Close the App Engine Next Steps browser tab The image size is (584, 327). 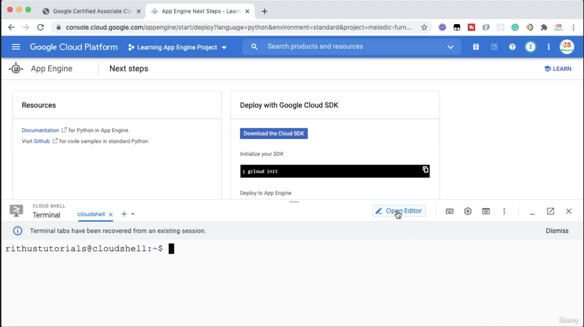pos(247,11)
